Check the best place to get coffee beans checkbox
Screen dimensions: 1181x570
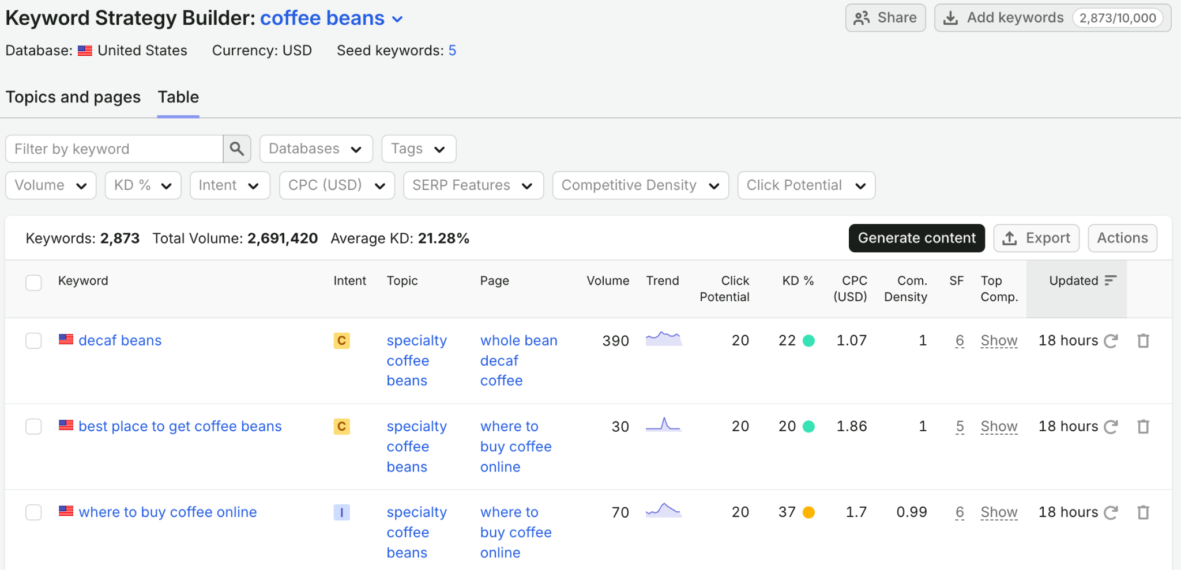[x=33, y=427]
